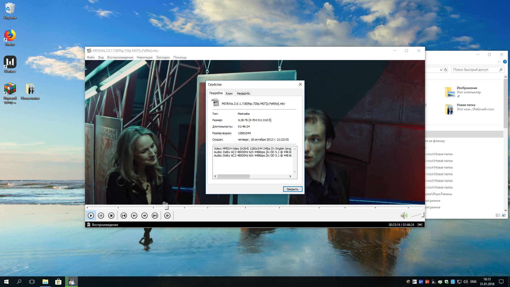This screenshot has height=287, width=510.
Task: Open the Воспроизведение menu
Action: [120, 57]
